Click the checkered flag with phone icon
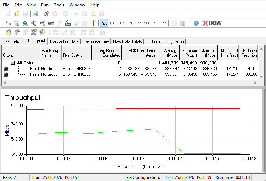The width and height of the screenshot is (266, 181). point(42,32)
